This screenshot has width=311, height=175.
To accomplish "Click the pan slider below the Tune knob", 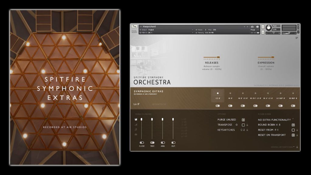I will (273, 33).
